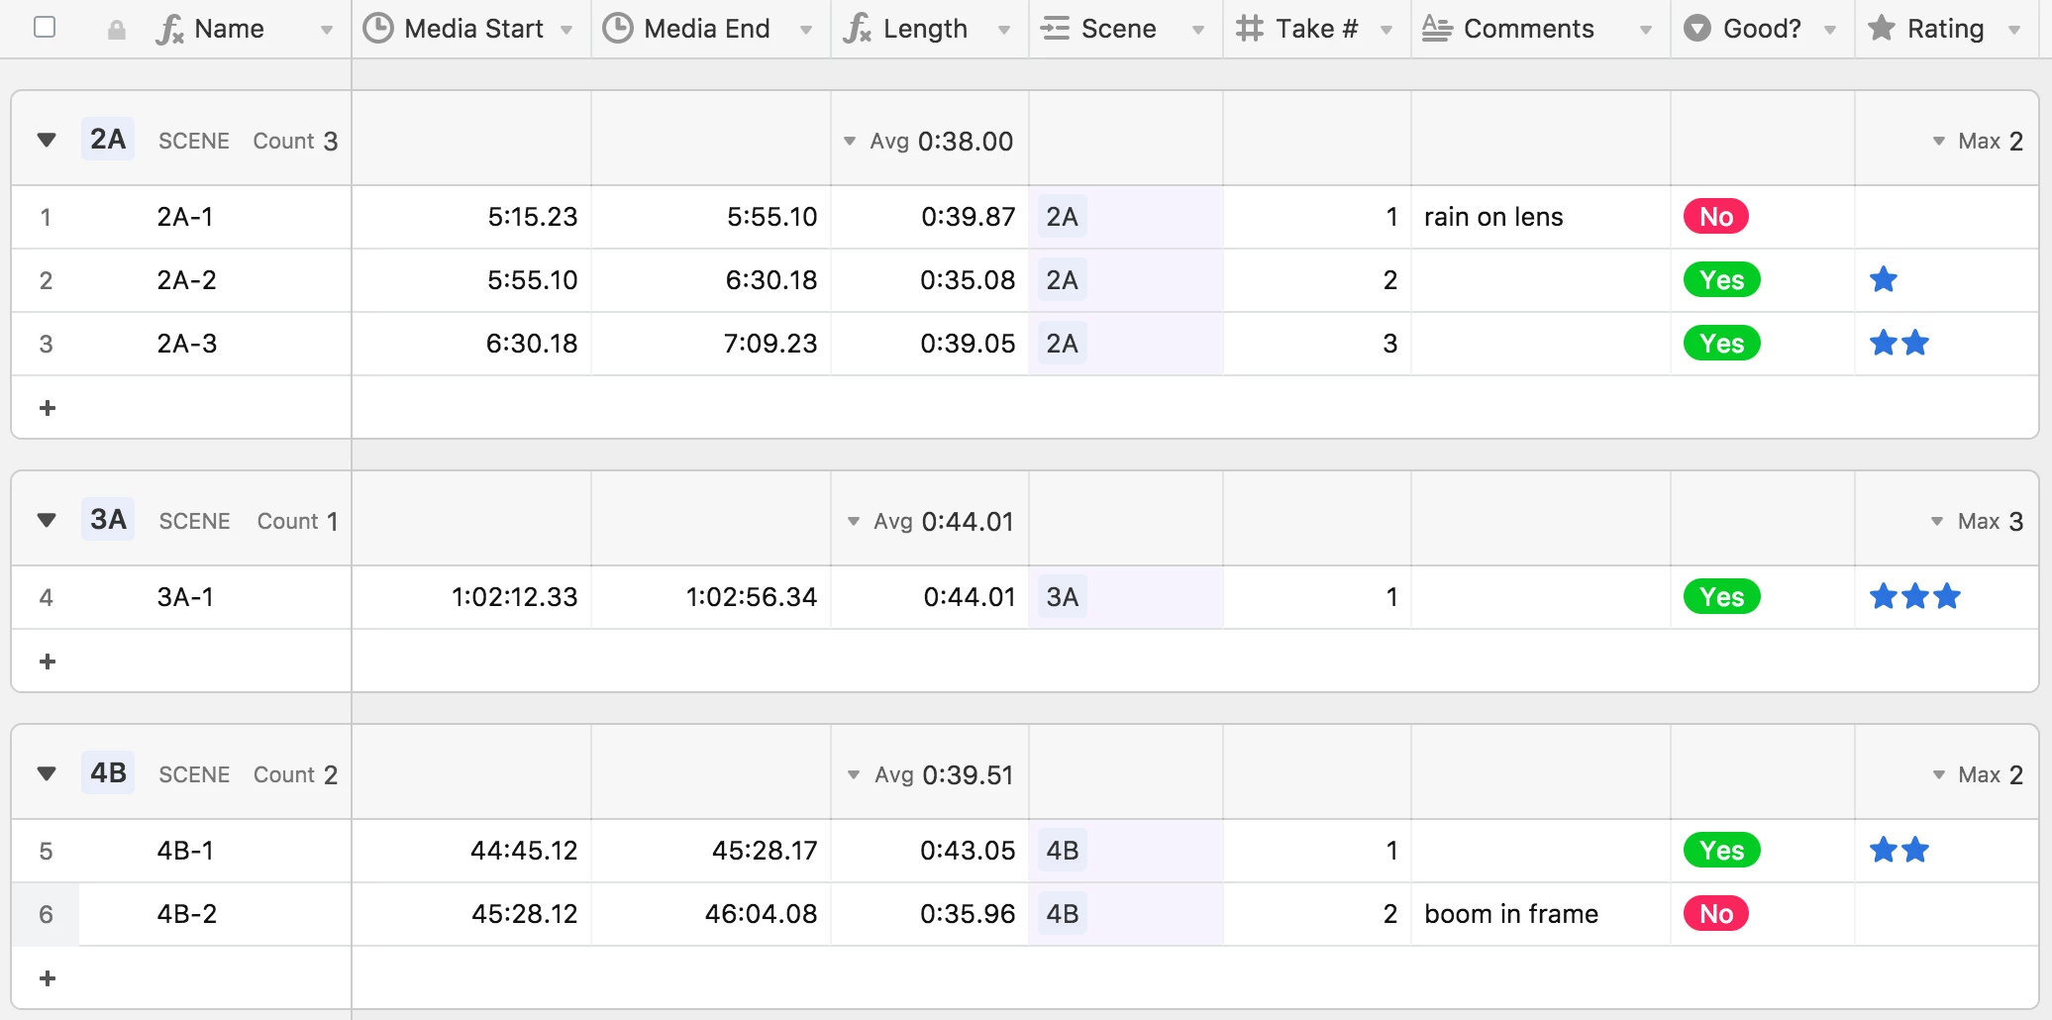The image size is (2052, 1020).
Task: Collapse the 2A scene group
Action: tap(47, 140)
